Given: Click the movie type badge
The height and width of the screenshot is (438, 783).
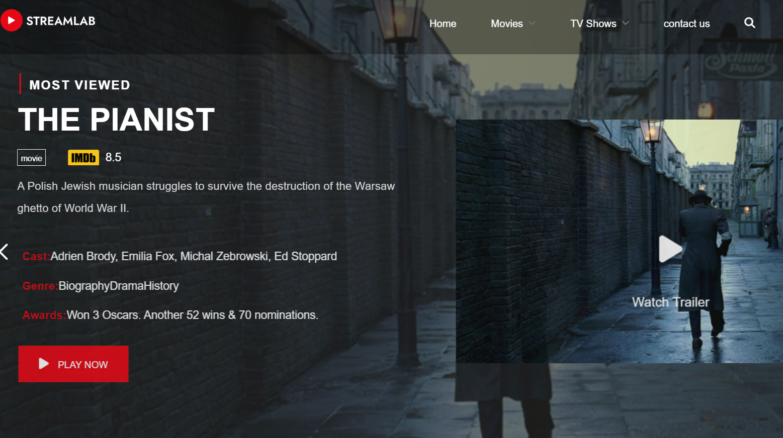Looking at the screenshot, I should (31, 158).
